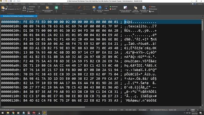The height and width of the screenshot is (115, 204).
Task: Launch UltraFTP from the ribbon
Action: [113, 9]
